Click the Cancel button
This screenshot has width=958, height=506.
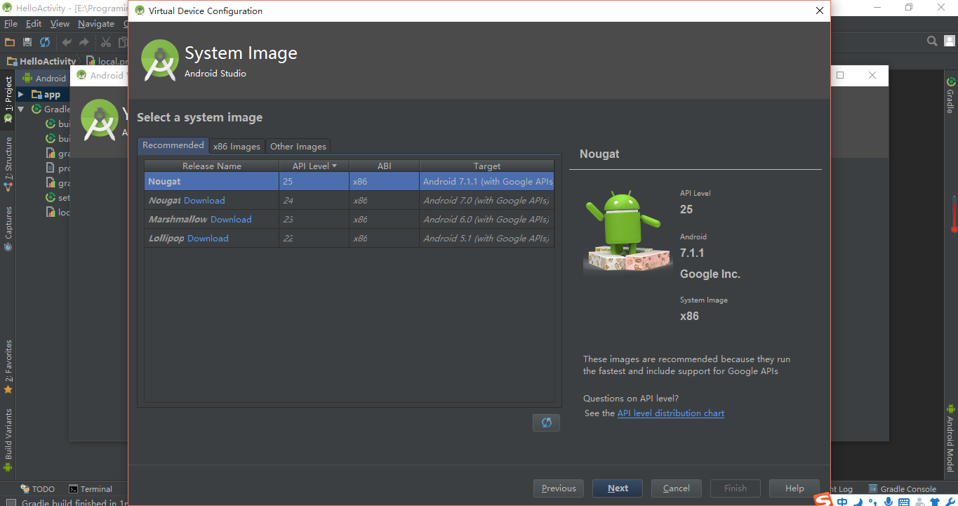pos(677,488)
